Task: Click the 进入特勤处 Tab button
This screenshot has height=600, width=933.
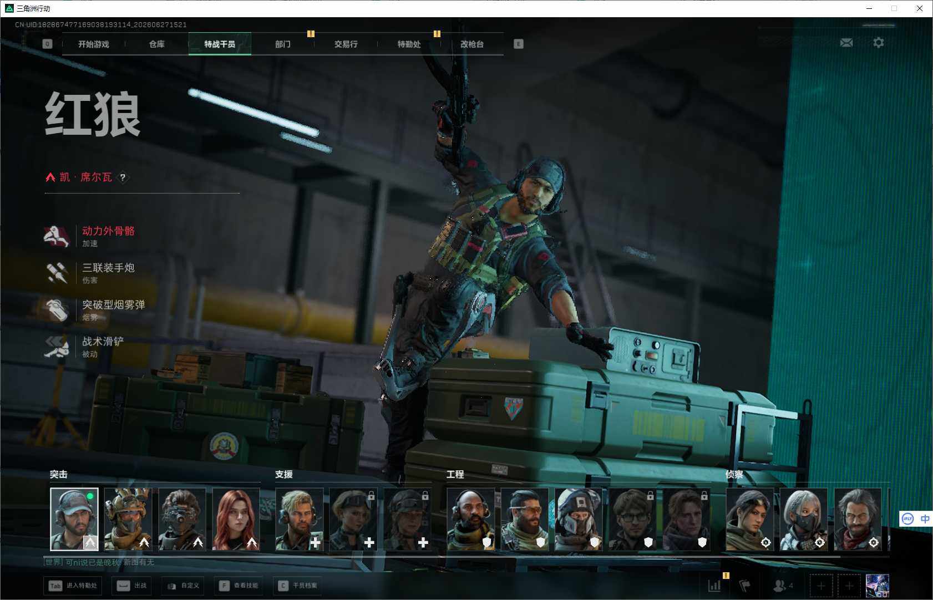Action: tap(74, 586)
